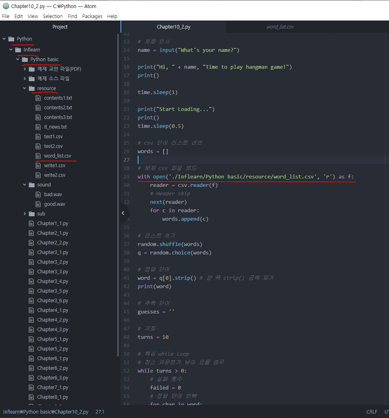
Task: Click the good.wav file icon
Action: coord(39,204)
